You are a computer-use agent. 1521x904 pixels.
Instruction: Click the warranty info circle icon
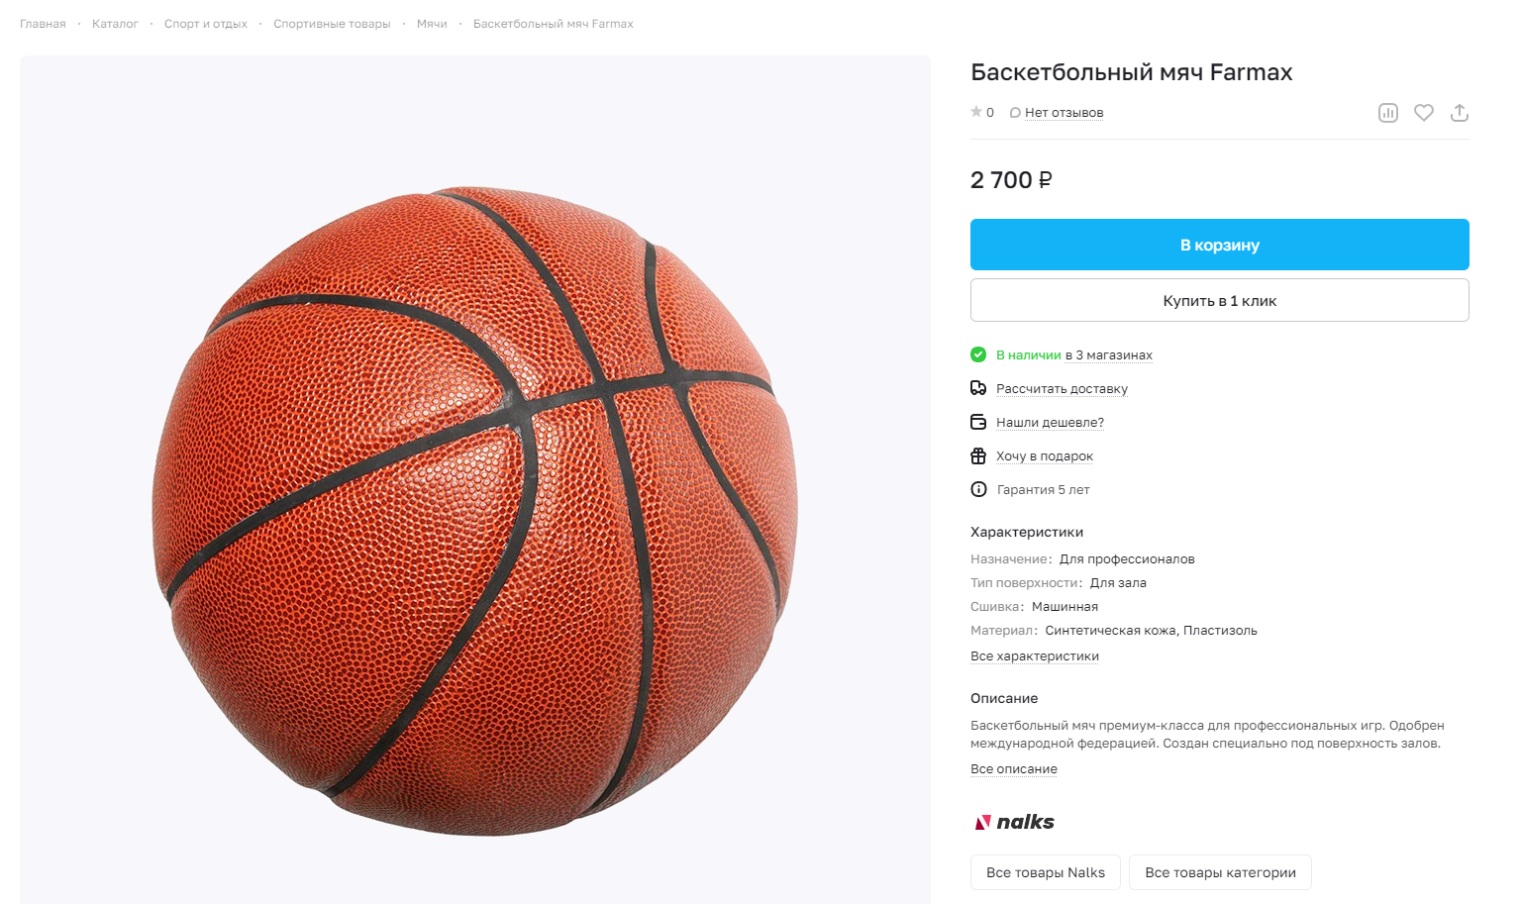pos(978,489)
